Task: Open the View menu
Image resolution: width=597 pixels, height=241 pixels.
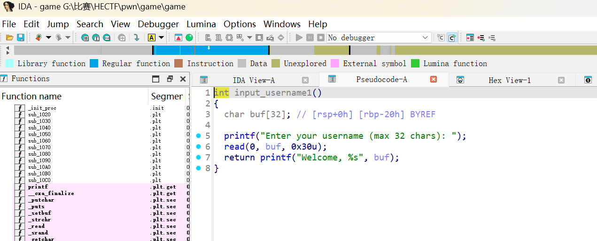Action: [x=121, y=24]
